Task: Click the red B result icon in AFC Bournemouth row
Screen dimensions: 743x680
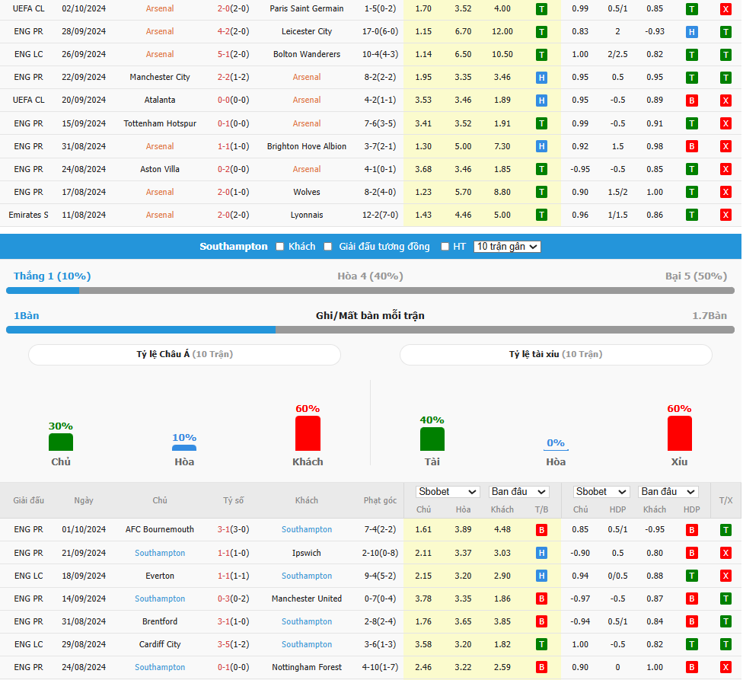Action: point(541,530)
